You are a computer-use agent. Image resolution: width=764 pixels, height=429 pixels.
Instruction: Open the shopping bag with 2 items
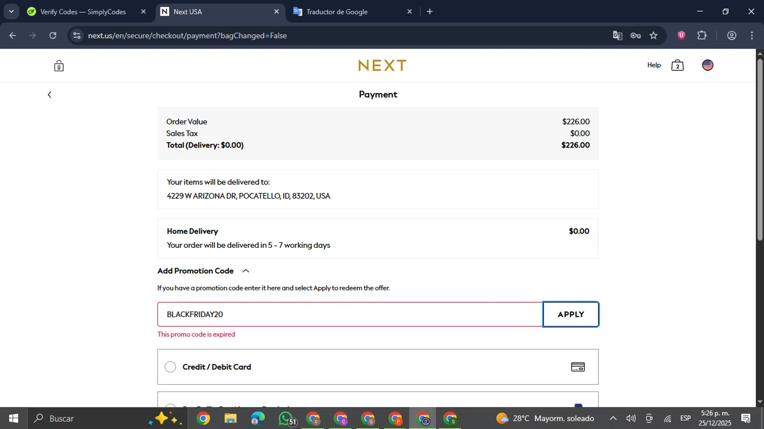(x=677, y=65)
